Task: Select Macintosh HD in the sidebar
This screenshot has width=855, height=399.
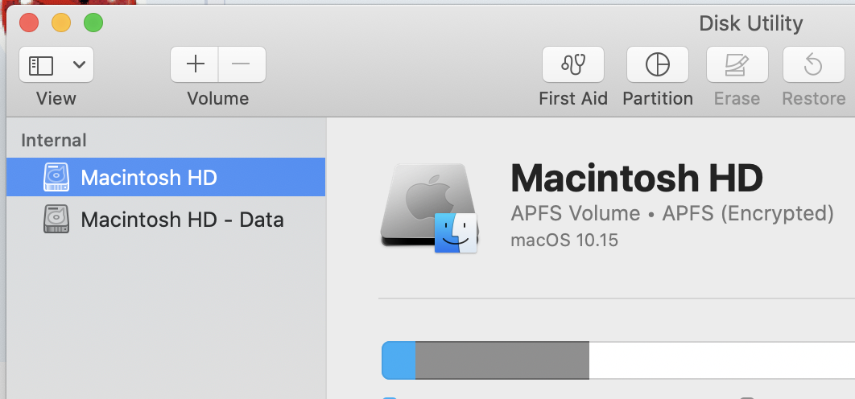Action: pos(166,177)
